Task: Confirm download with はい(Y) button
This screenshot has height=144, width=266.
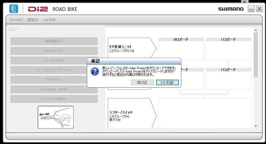Action: click(x=142, y=82)
